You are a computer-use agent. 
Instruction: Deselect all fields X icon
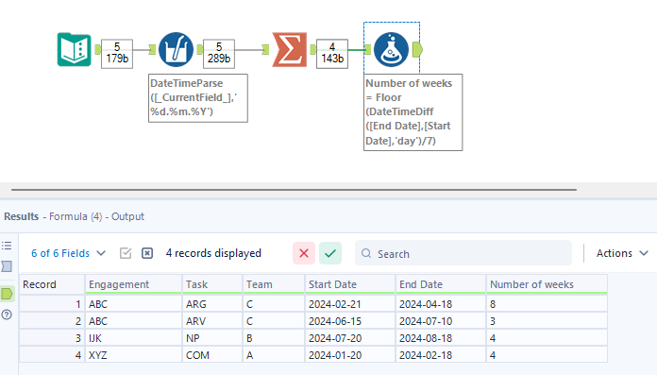click(147, 253)
